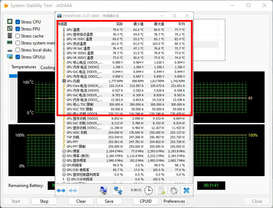Click the 实际 column header
The height and width of the screenshot is (208, 273).
coord(114,24)
